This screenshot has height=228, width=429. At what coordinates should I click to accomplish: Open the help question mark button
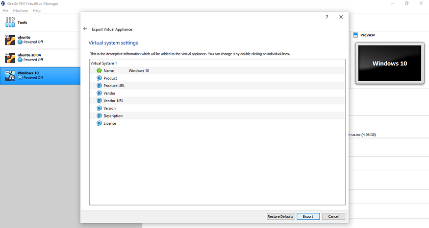pyautogui.click(x=327, y=17)
